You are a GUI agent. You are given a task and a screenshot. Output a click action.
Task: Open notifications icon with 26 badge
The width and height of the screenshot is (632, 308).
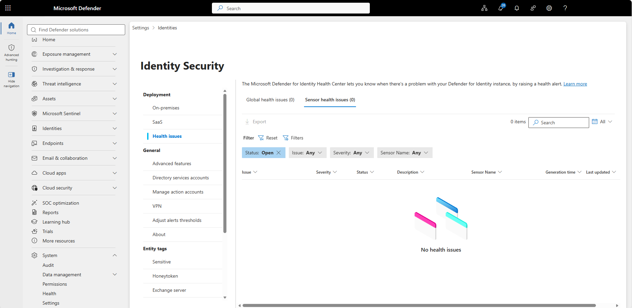[501, 8]
